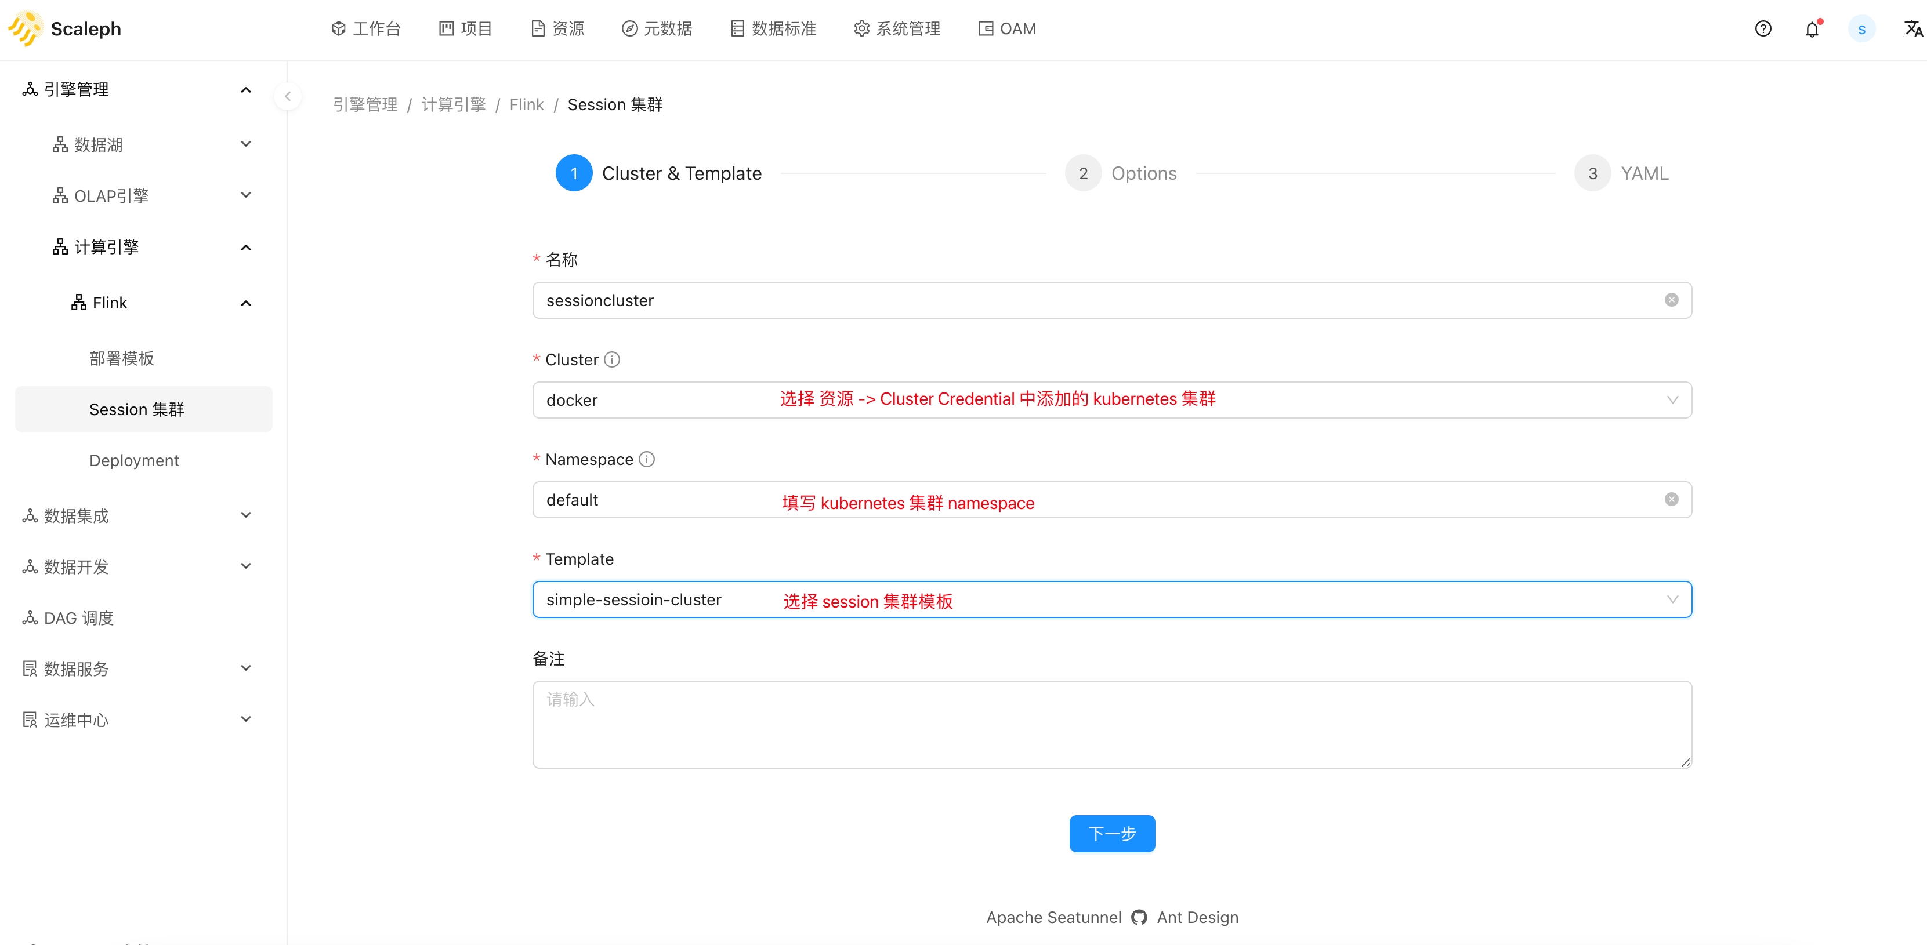Open the Ant Design footer link
Screen dimensions: 1927x945
[1198, 917]
